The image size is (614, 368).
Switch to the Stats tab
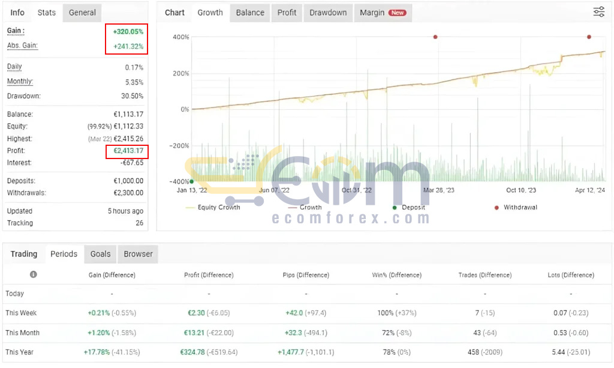(46, 13)
